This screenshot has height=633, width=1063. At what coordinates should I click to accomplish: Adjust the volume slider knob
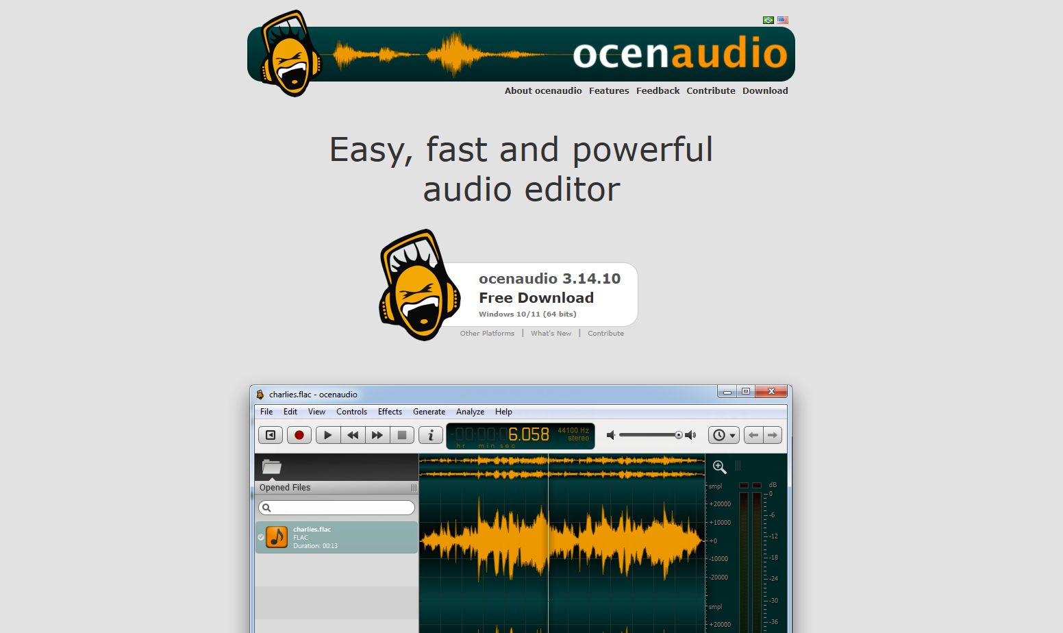coord(679,435)
